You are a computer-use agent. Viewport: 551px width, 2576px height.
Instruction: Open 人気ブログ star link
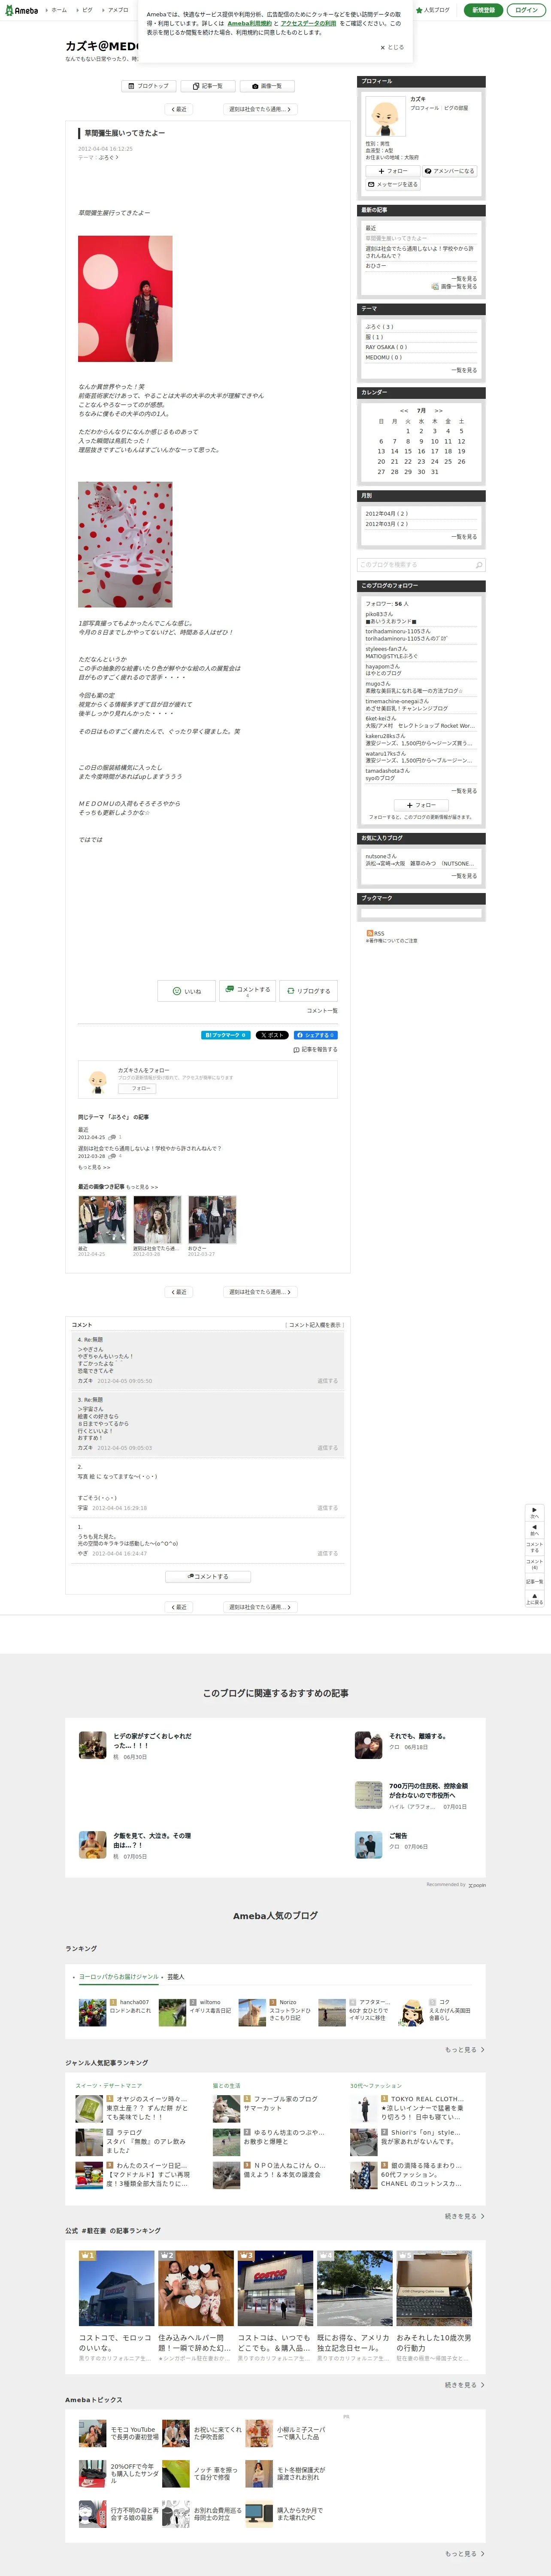tap(433, 10)
